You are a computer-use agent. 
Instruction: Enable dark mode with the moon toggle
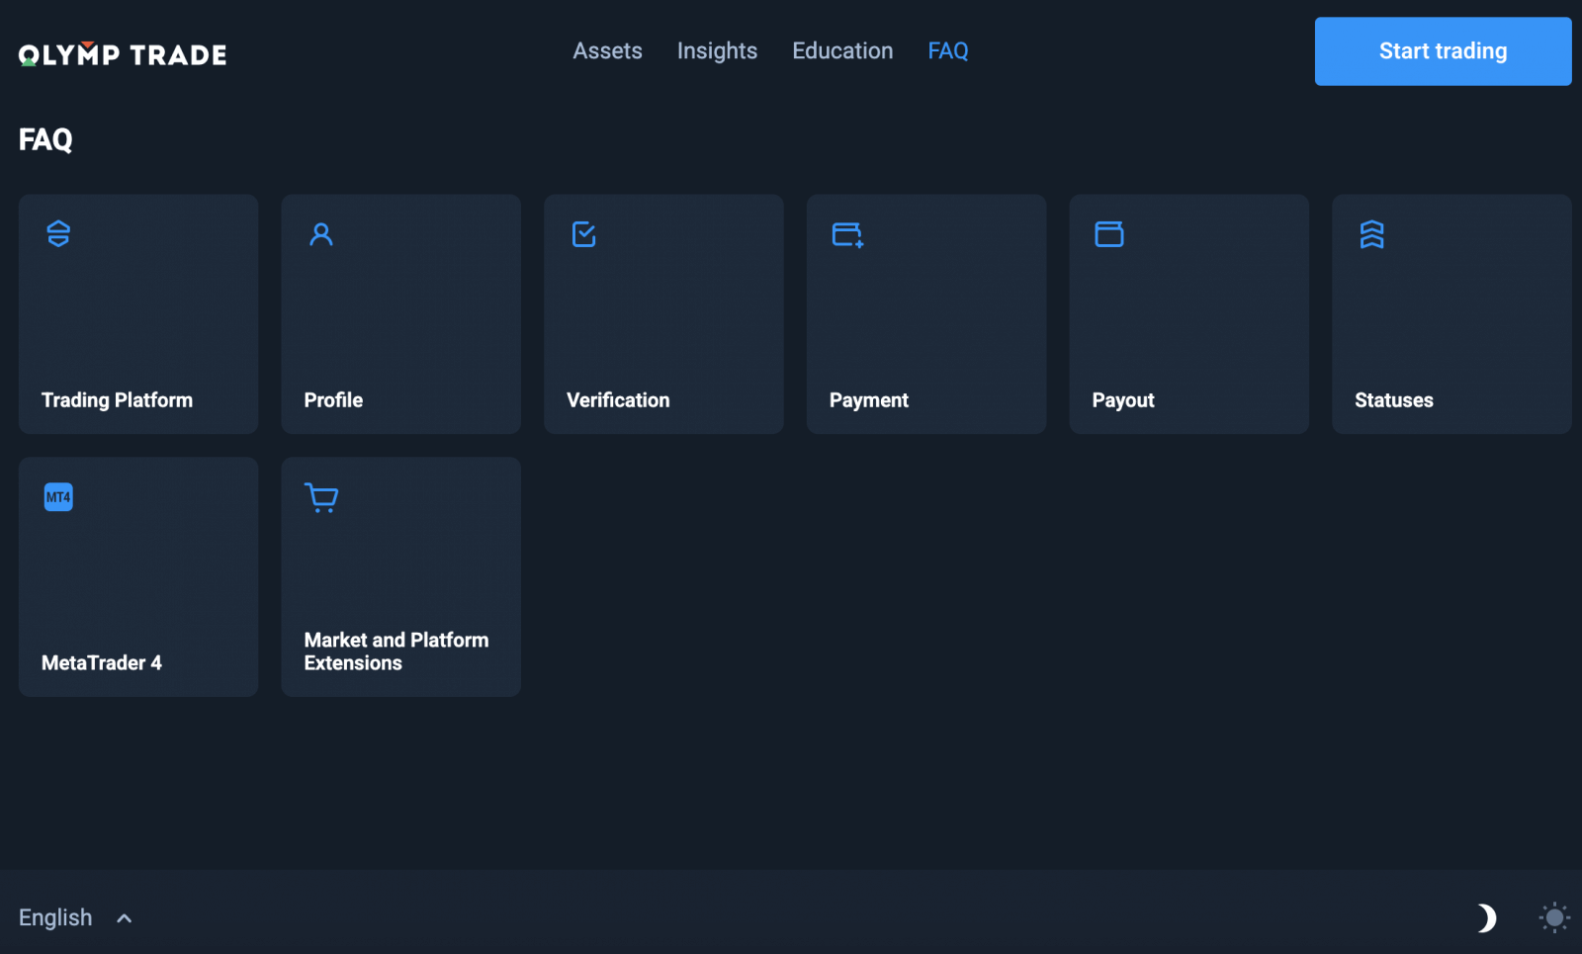point(1486,917)
